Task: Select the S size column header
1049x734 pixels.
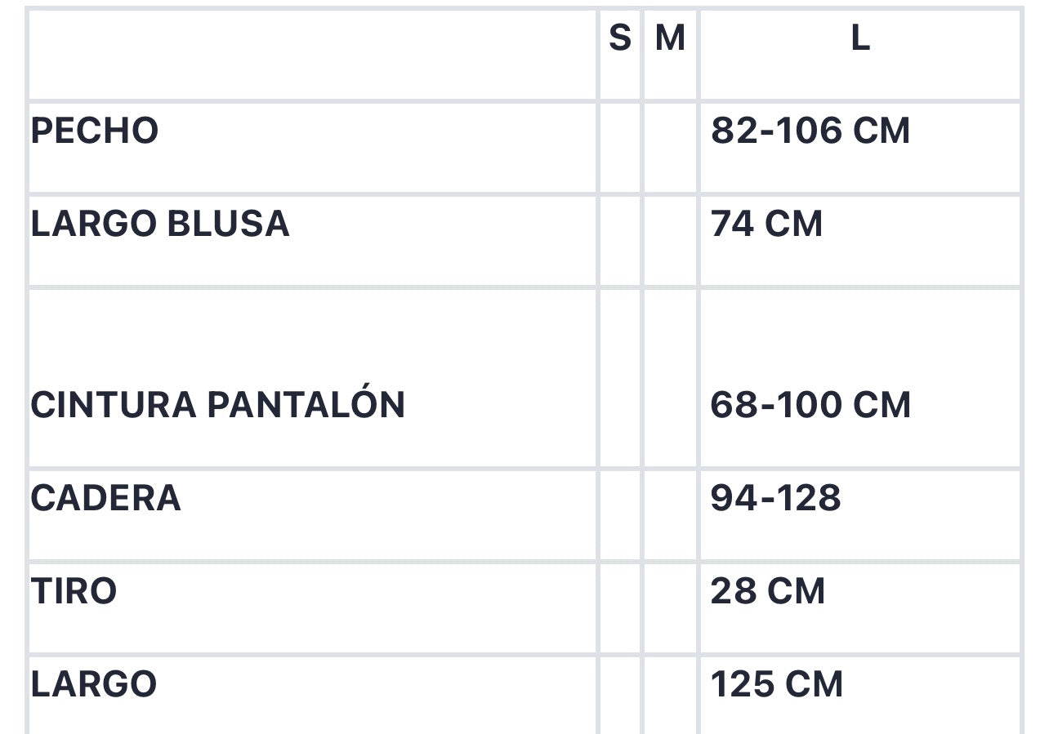Action: 620,38
